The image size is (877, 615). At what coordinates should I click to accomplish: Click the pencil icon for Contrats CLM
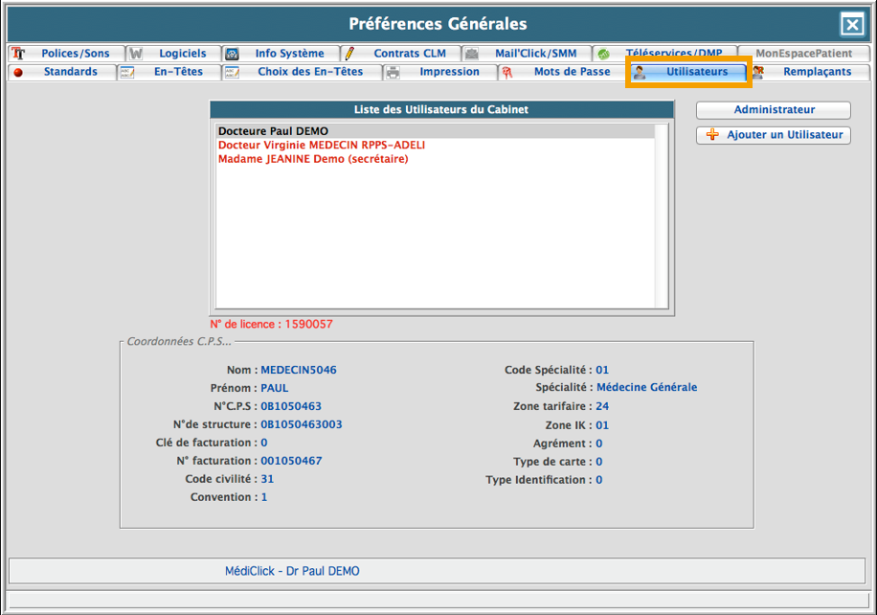(350, 54)
